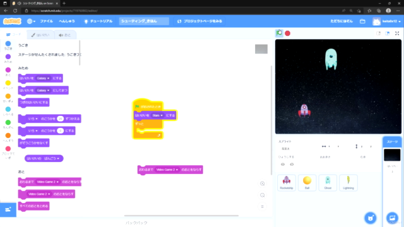Open ばんごう dropdown in backdrop reporter
The width and height of the screenshot is (404, 227).
pyautogui.click(x=52, y=158)
